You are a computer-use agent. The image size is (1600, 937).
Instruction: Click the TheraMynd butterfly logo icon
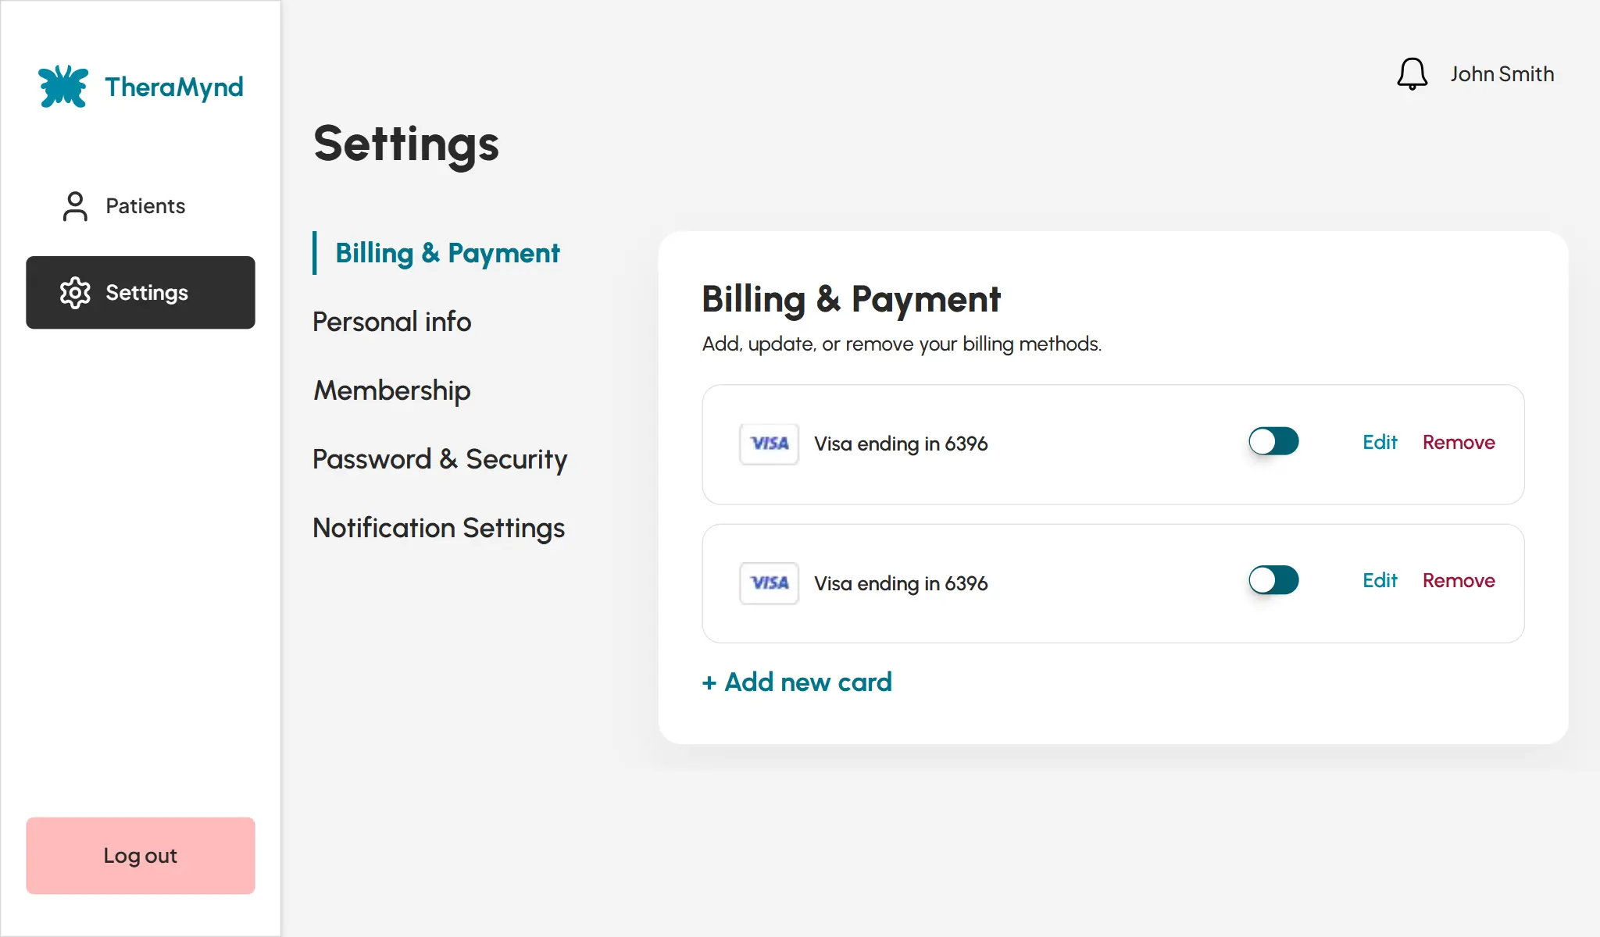click(63, 86)
